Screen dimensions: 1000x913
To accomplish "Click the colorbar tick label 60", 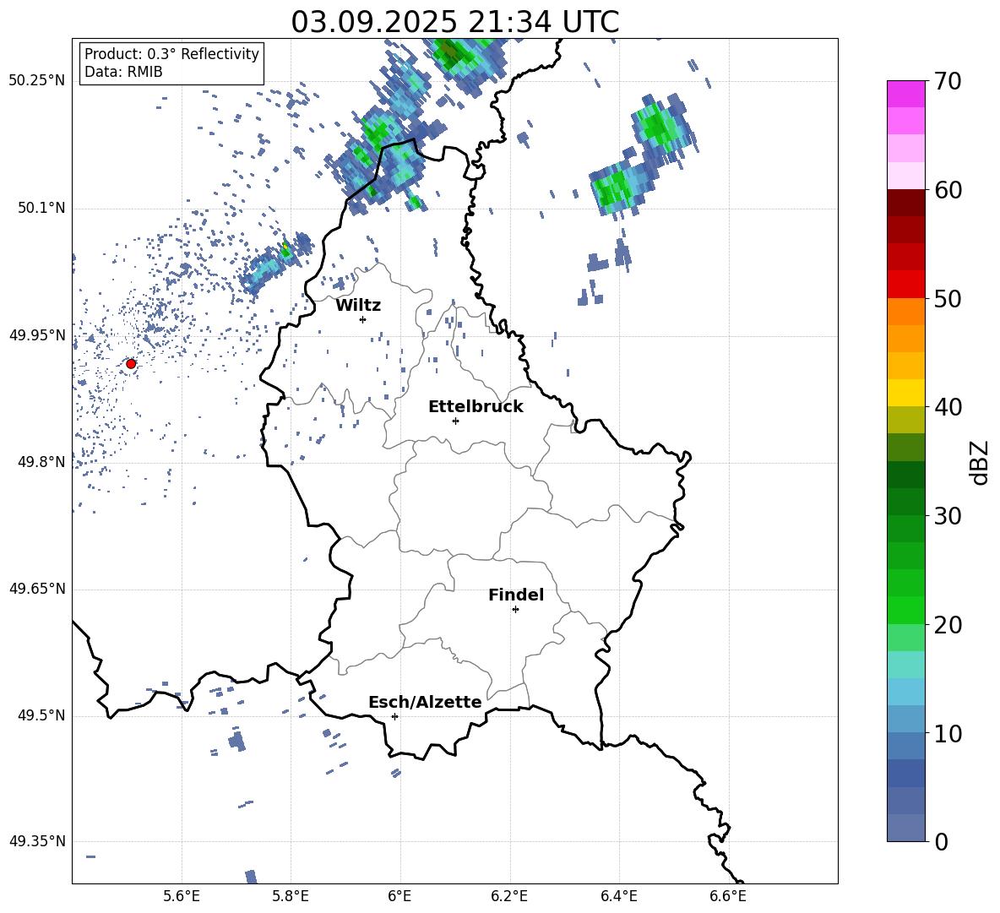I will 948,190.
